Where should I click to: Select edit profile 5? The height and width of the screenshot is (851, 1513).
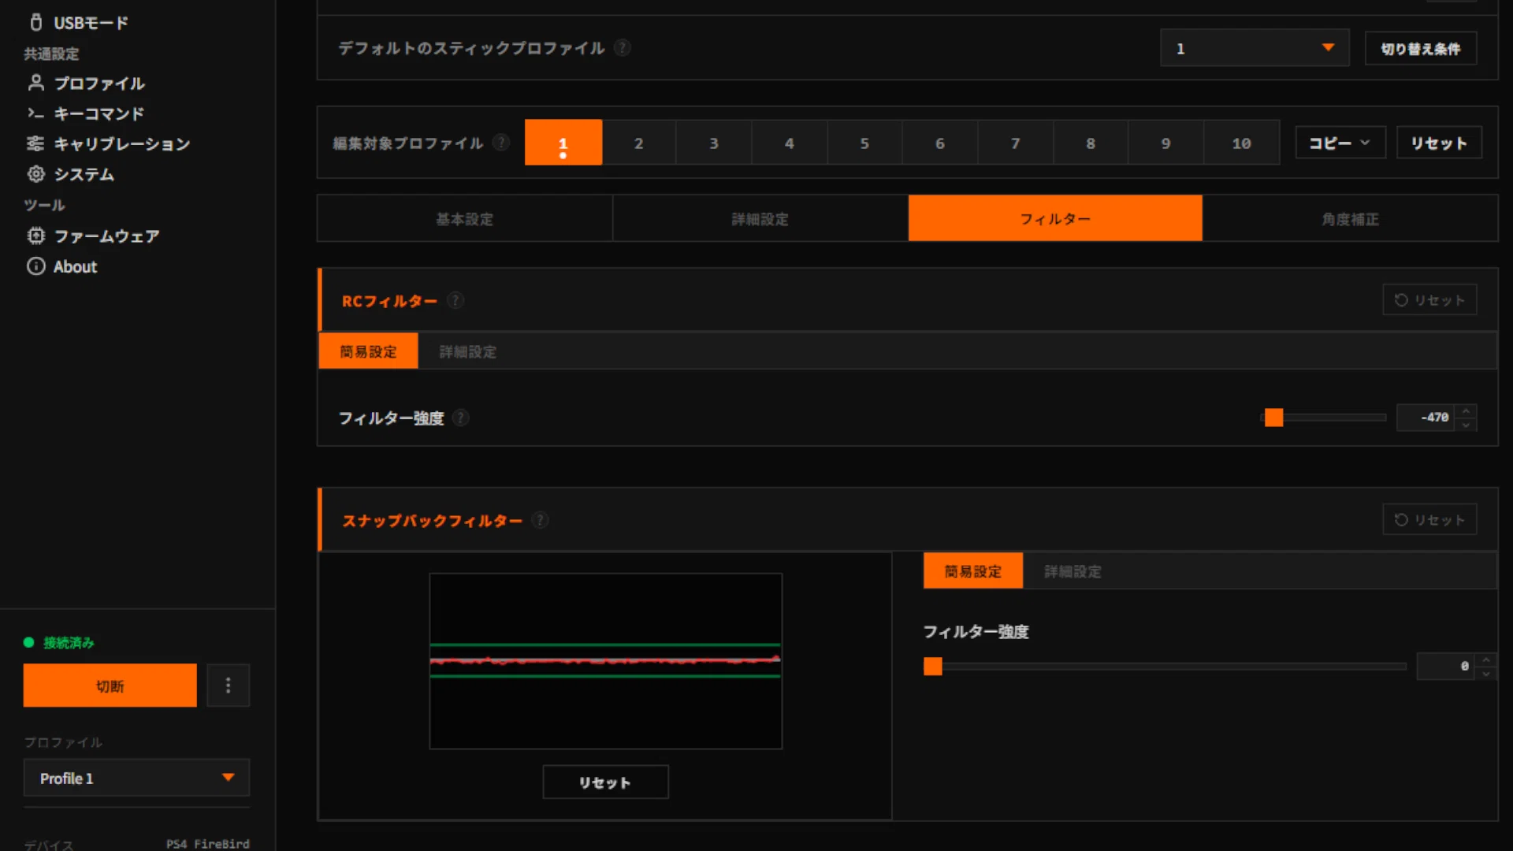[864, 143]
